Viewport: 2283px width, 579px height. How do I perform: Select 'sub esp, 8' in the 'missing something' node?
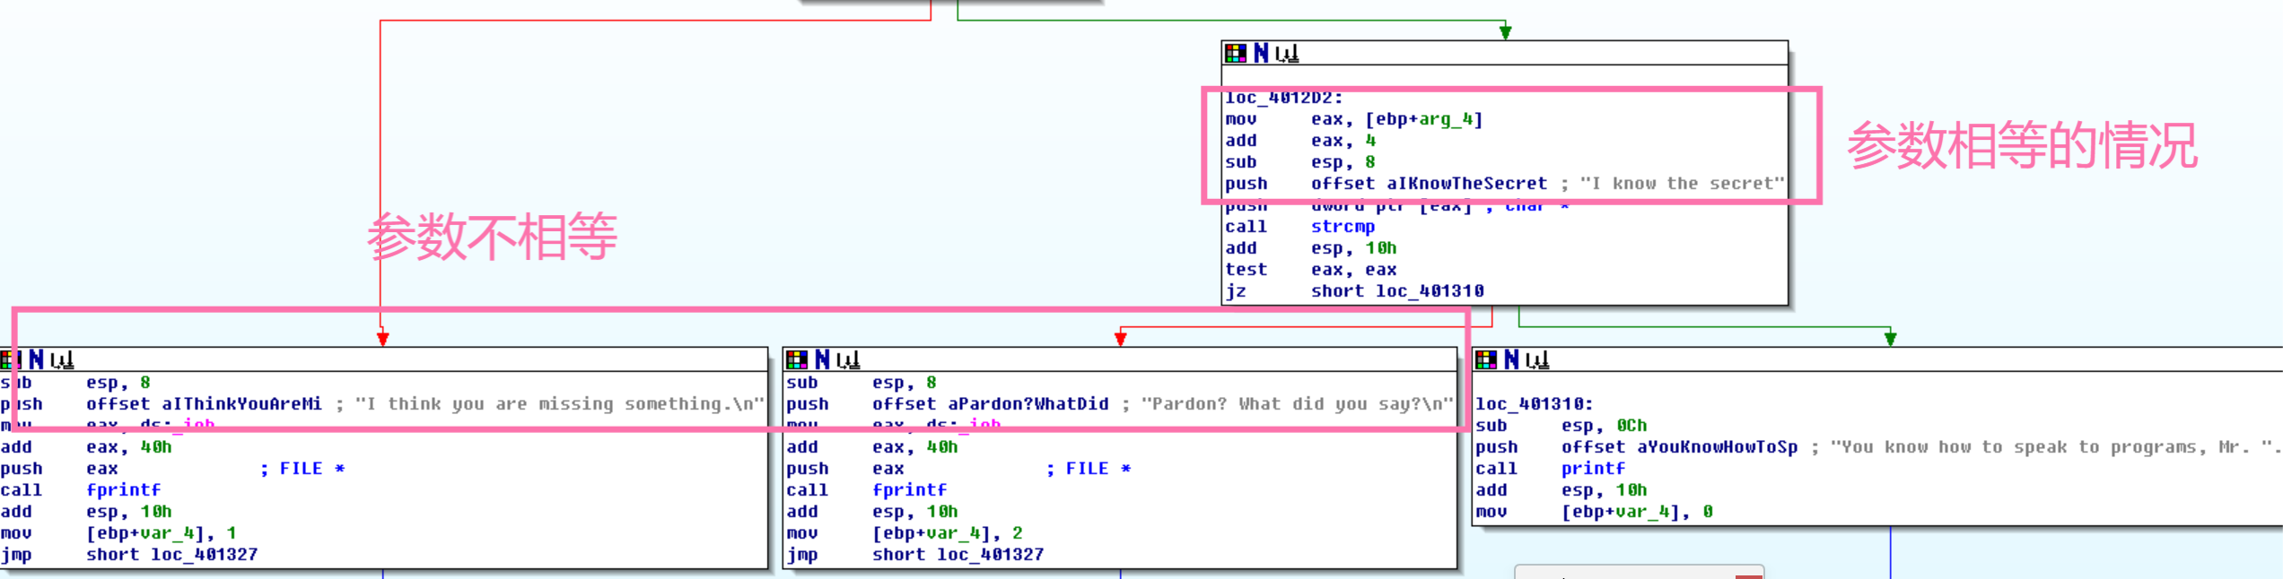[x=75, y=383]
